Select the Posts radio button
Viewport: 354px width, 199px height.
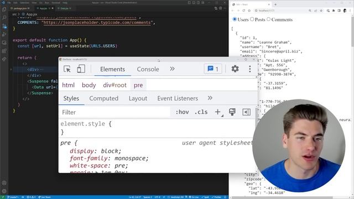[252, 19]
